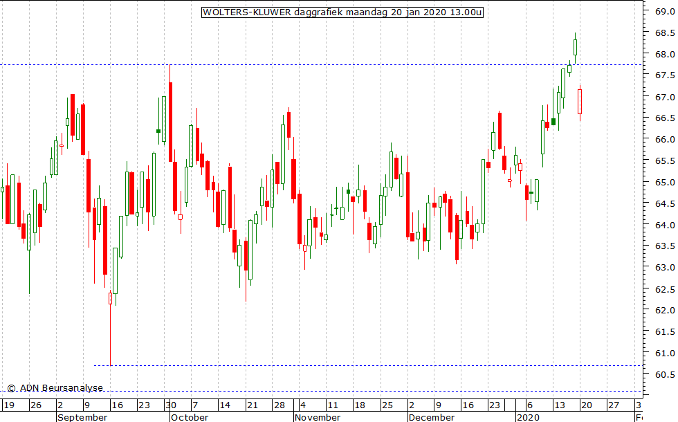Click the date label 26 on time axis
678x422 pixels.
pyautogui.click(x=36, y=405)
